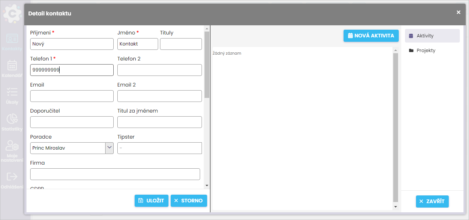Viewport: 469px width, 220px height.
Task: Open Statistiky chart icon
Action: pyautogui.click(x=12, y=119)
